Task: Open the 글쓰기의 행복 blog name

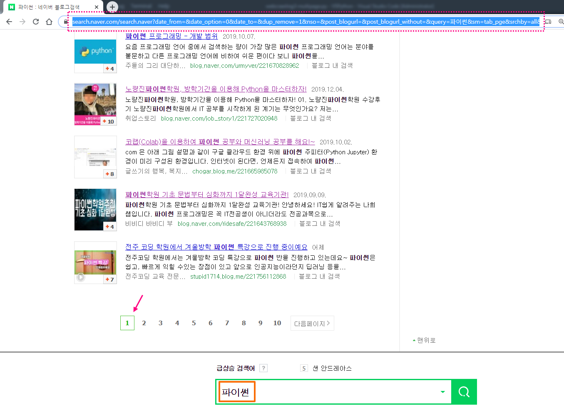Action: [157, 171]
